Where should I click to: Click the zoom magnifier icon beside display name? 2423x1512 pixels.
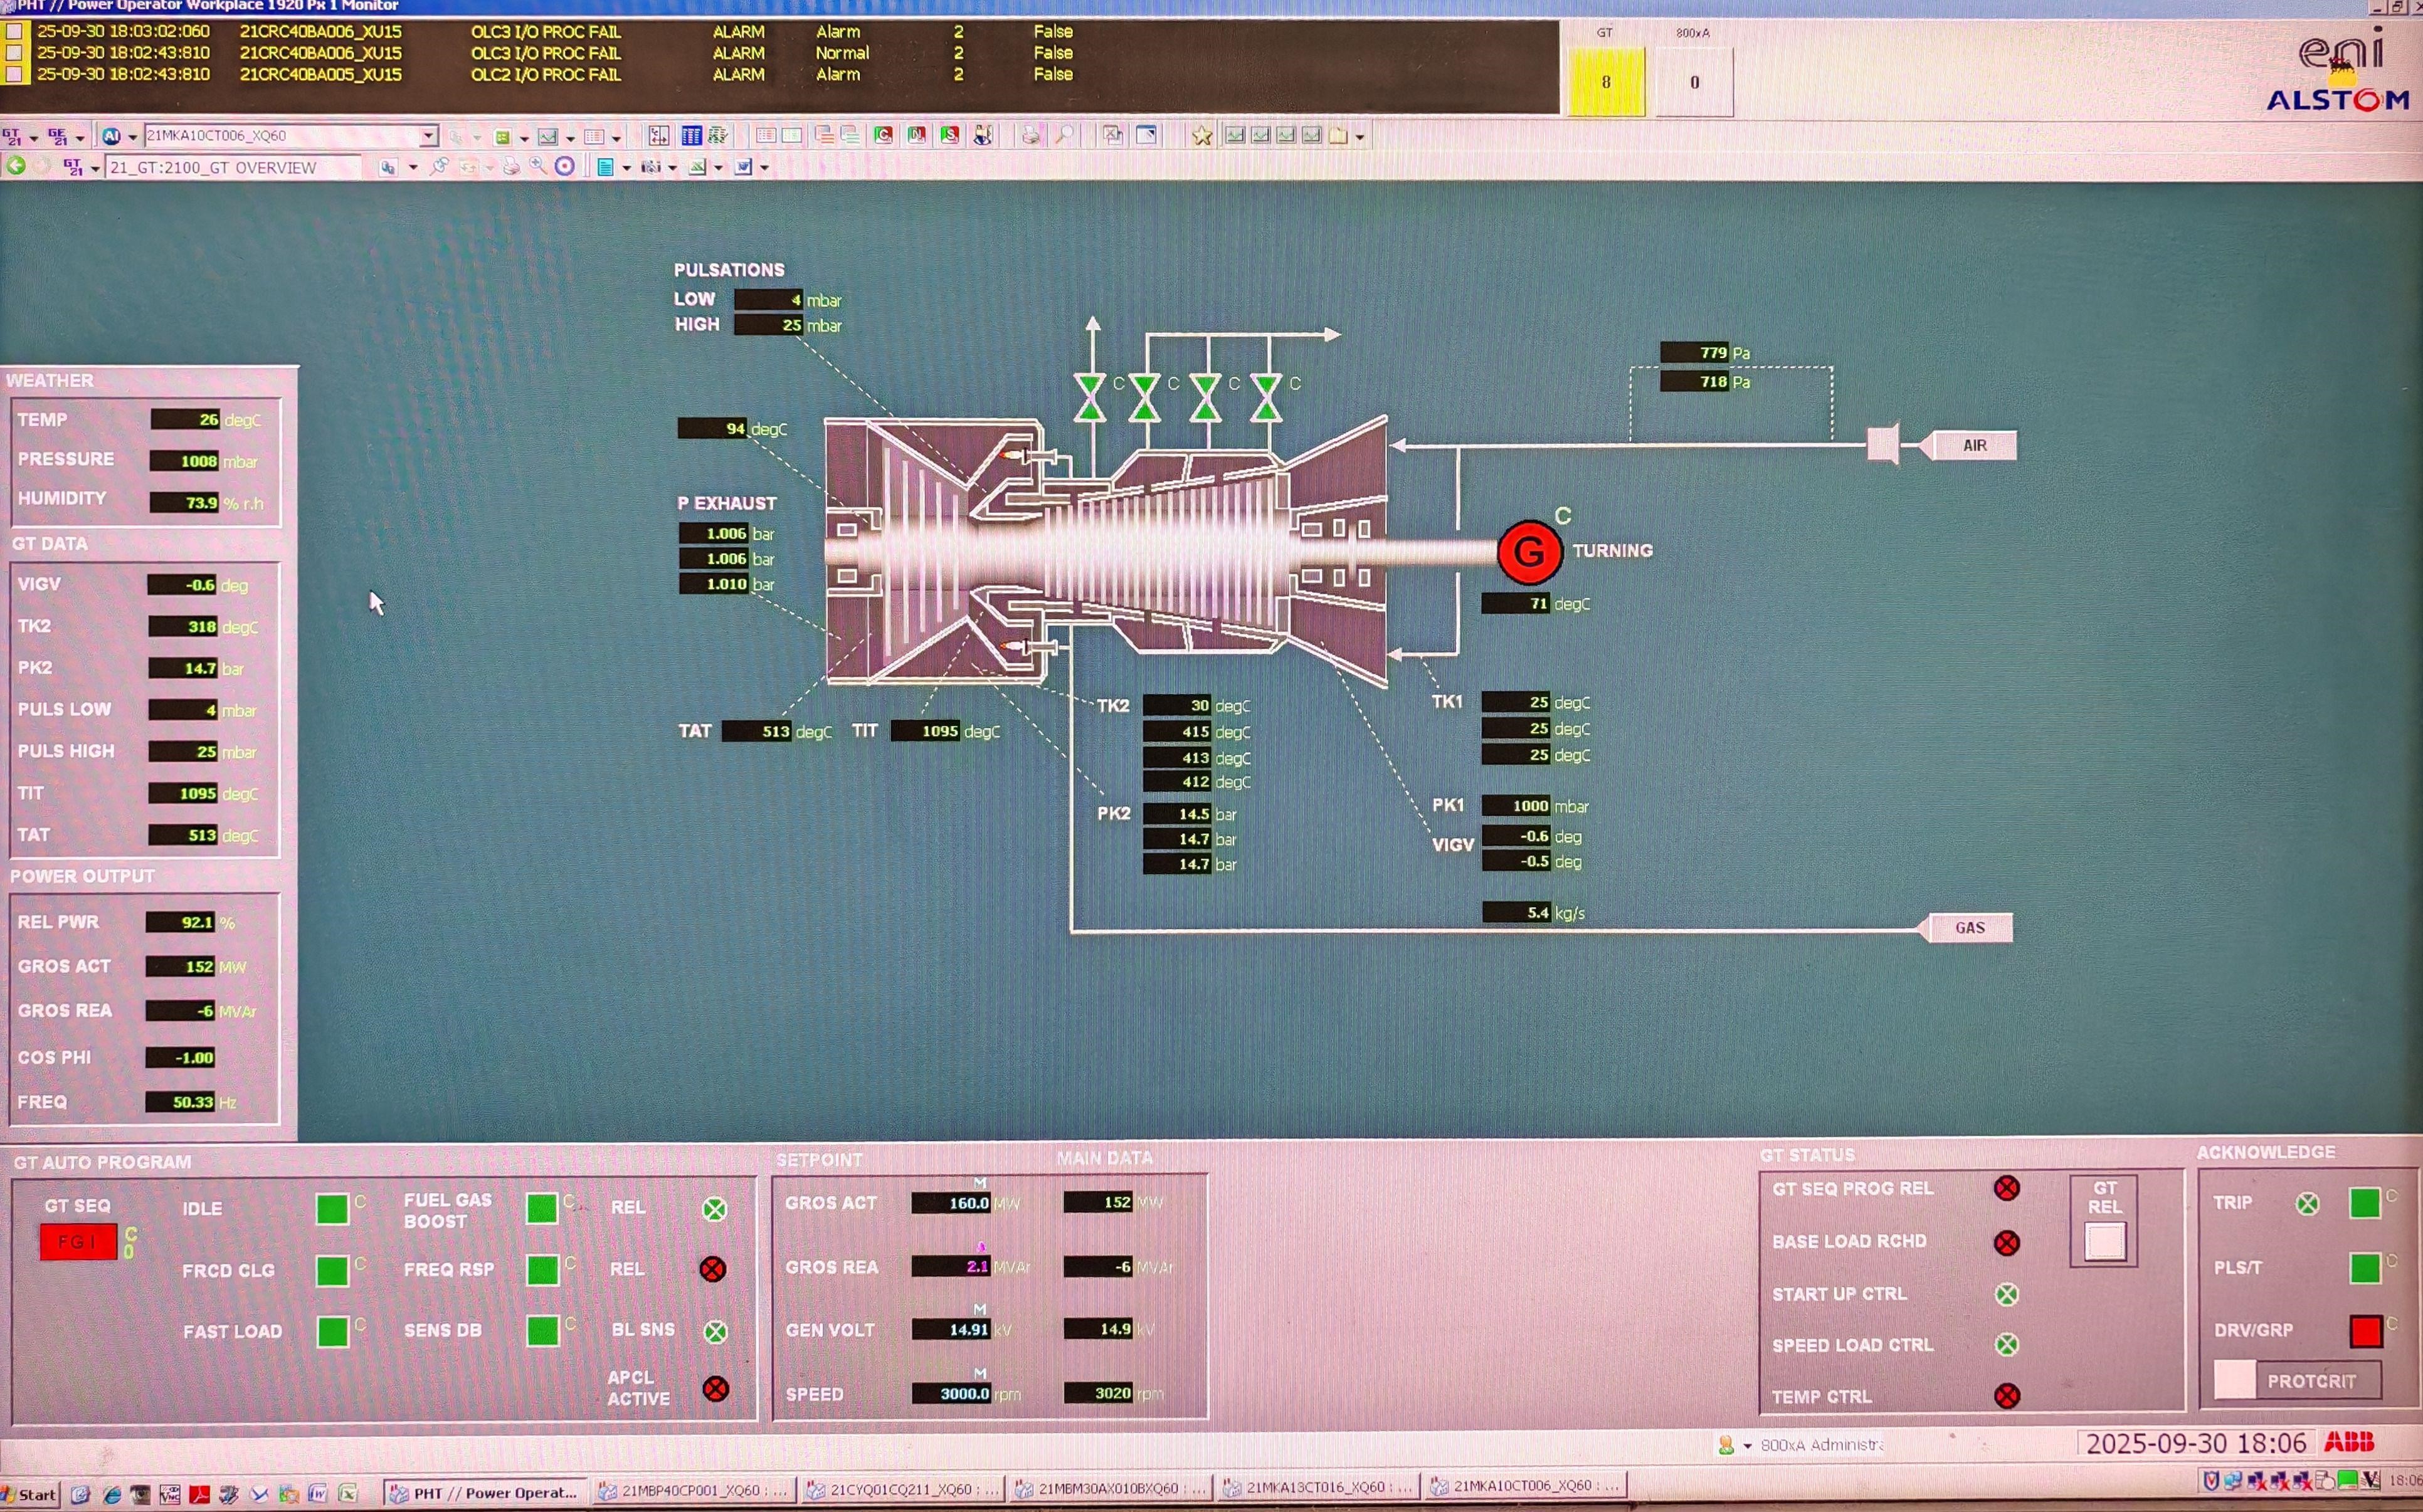point(538,166)
